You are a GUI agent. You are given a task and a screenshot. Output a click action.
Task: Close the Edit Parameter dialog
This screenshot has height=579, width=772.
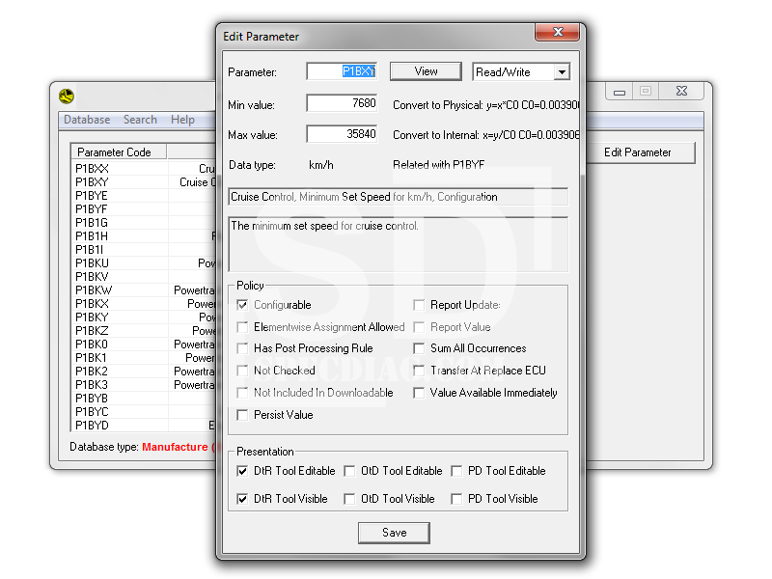557,34
